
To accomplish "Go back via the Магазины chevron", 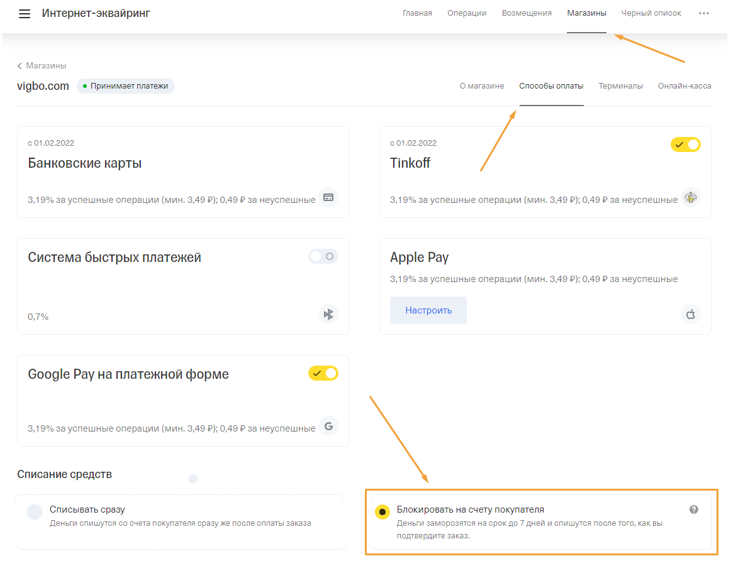I will point(20,66).
